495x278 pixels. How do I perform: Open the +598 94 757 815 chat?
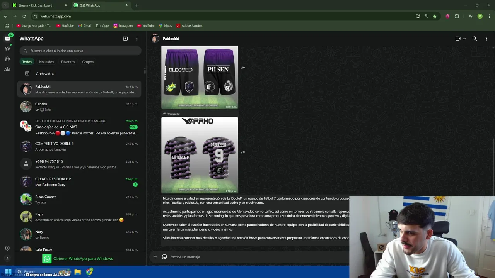79,164
